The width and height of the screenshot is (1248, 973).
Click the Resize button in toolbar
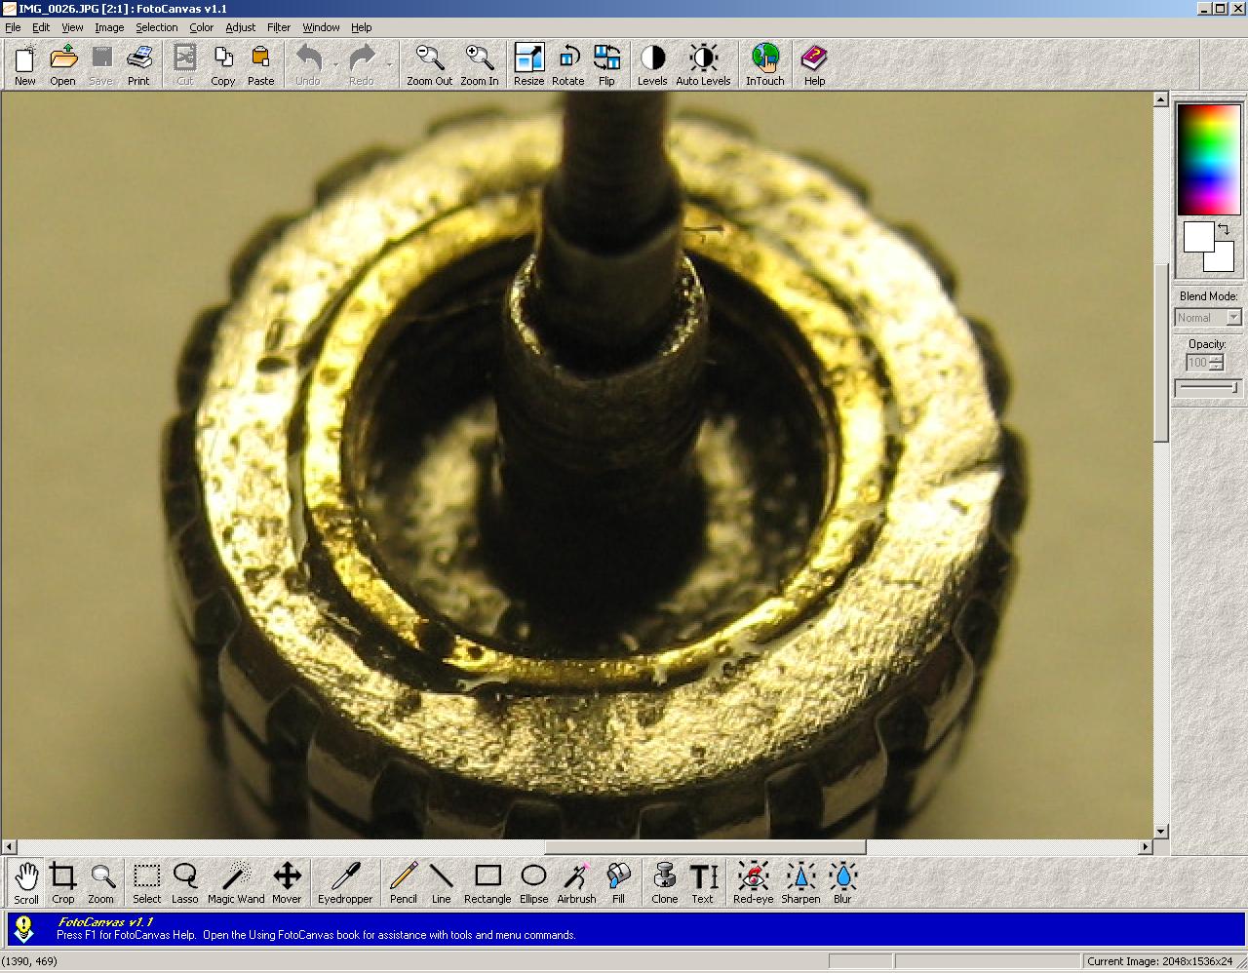coord(528,65)
